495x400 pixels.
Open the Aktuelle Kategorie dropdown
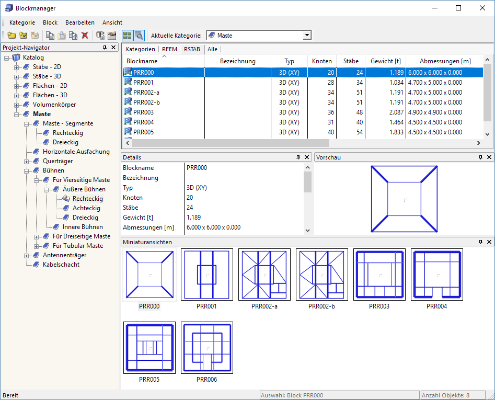[307, 36]
